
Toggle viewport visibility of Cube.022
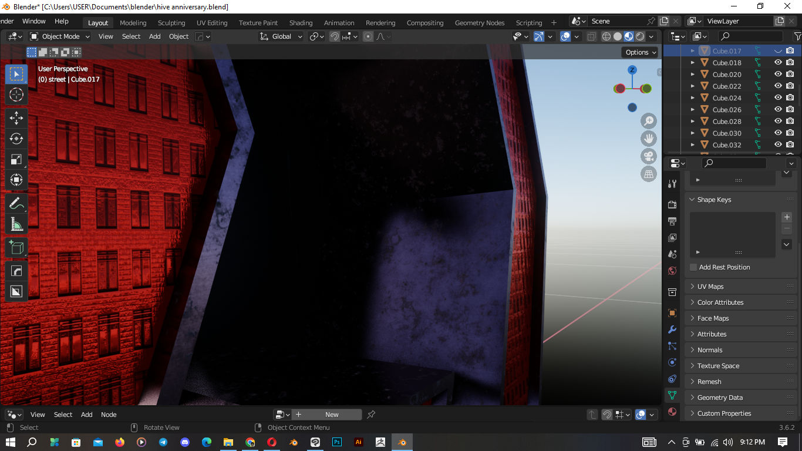point(778,86)
